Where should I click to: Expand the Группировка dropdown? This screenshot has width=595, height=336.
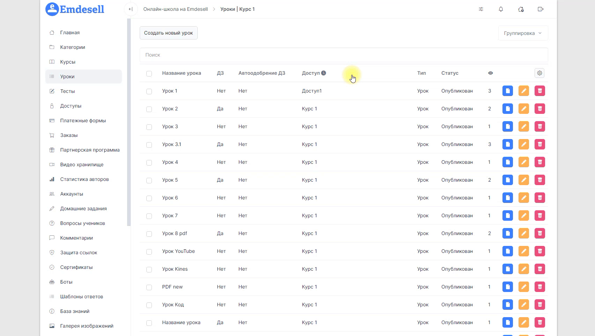[x=522, y=33]
